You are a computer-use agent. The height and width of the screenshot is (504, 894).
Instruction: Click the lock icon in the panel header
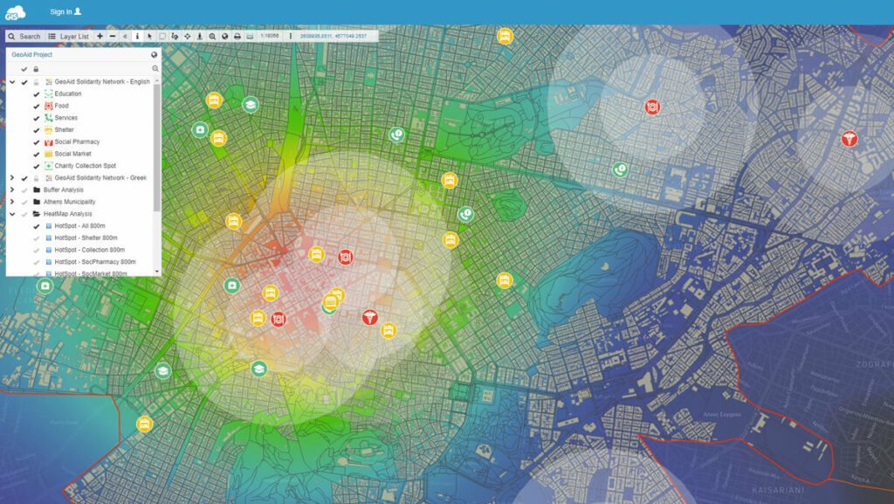pyautogui.click(x=36, y=69)
